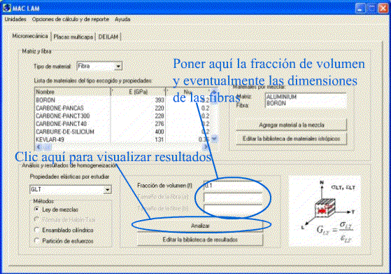This screenshot has width=391, height=274.
Task: Click the horizontal scroll right arrow
Action: (206, 147)
